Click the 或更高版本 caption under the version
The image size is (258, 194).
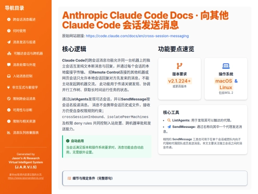point(179,86)
